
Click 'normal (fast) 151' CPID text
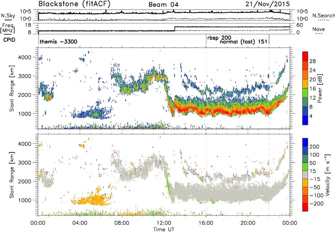click(244, 41)
